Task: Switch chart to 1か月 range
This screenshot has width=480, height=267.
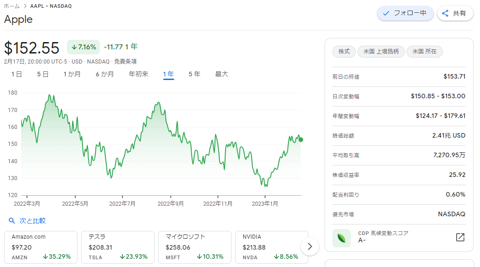Action: point(72,74)
